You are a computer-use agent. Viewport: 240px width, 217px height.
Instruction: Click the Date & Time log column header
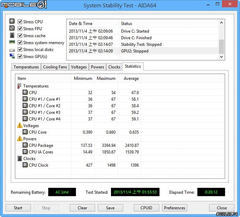point(93,23)
